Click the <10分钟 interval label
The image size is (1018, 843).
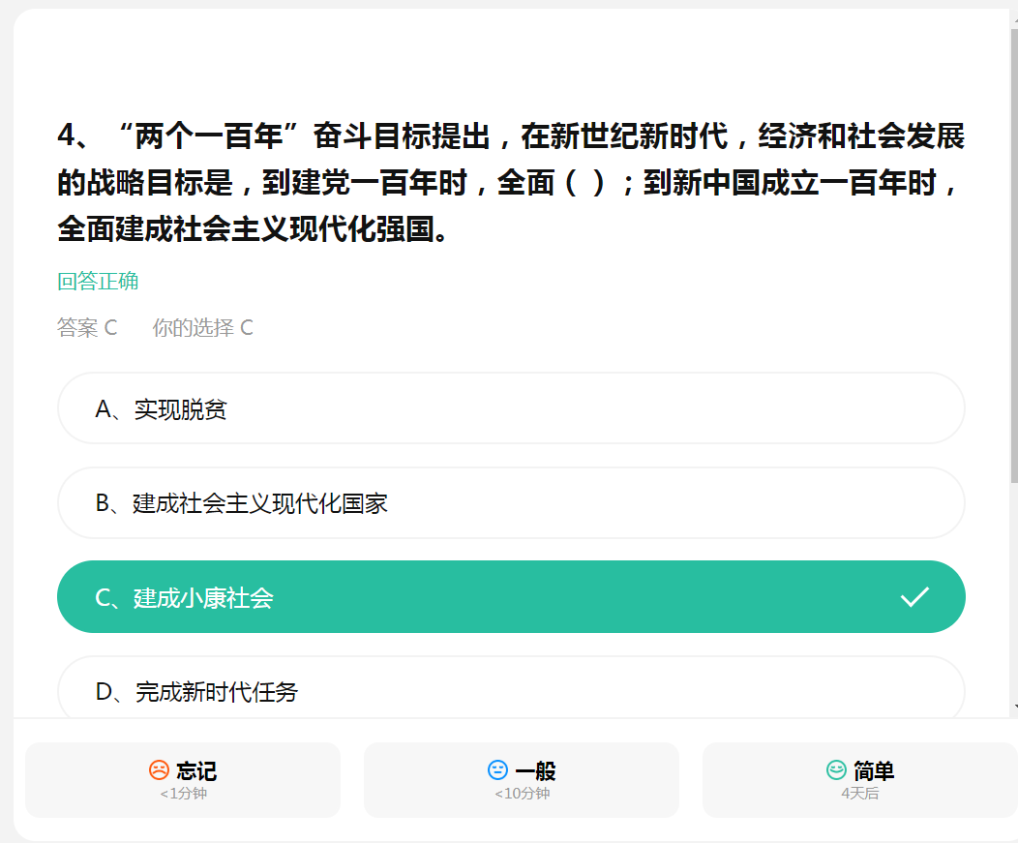click(x=522, y=794)
